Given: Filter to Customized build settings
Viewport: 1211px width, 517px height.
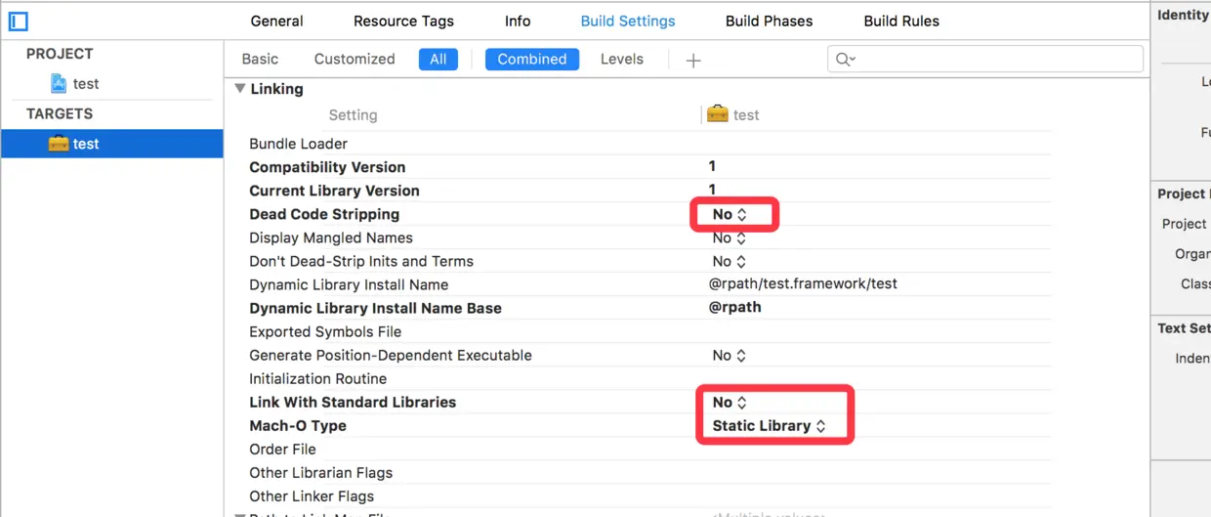Looking at the screenshot, I should tap(355, 59).
